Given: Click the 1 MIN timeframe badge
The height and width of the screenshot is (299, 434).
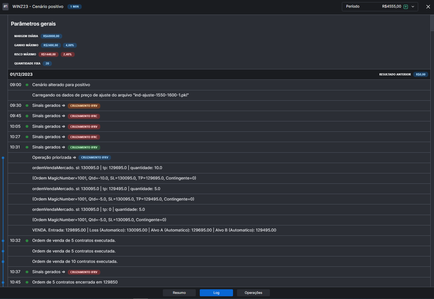Looking at the screenshot, I should coord(74,7).
